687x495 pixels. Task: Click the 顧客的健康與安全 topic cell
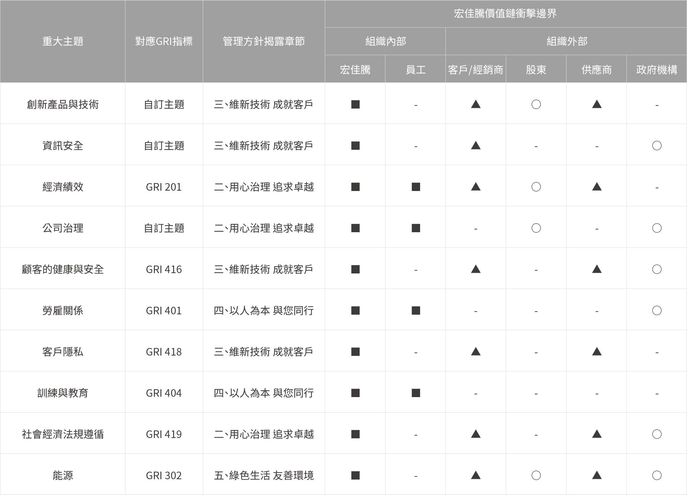(x=63, y=269)
